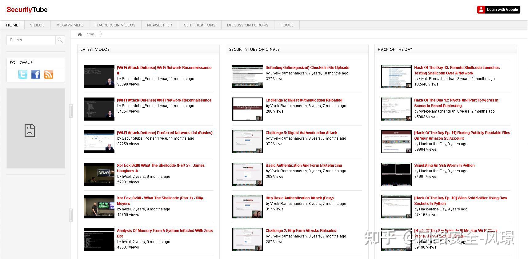This screenshot has width=528, height=259.
Task: Click thumbnail of Simulating Ssh Worm video
Action: [396, 174]
